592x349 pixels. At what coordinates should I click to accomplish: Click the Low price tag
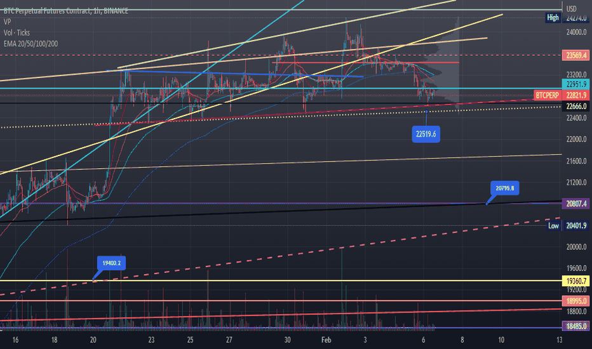click(x=553, y=226)
